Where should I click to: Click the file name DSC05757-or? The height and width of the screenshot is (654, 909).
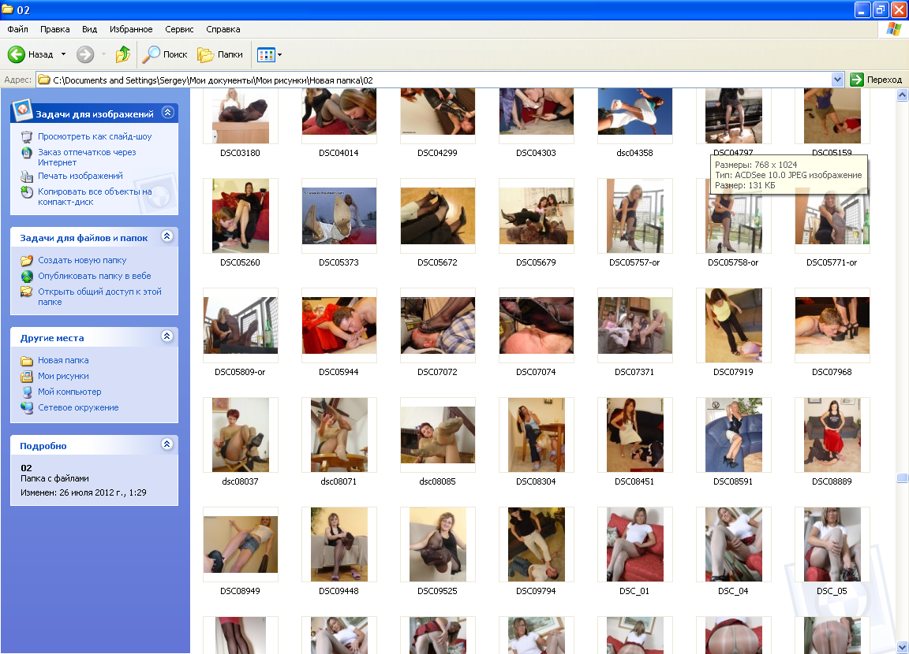634,262
